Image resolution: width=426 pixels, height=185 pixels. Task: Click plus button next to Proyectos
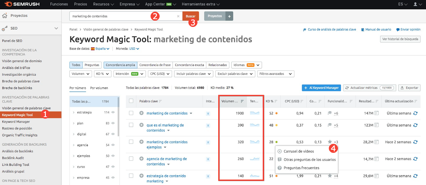(x=229, y=16)
